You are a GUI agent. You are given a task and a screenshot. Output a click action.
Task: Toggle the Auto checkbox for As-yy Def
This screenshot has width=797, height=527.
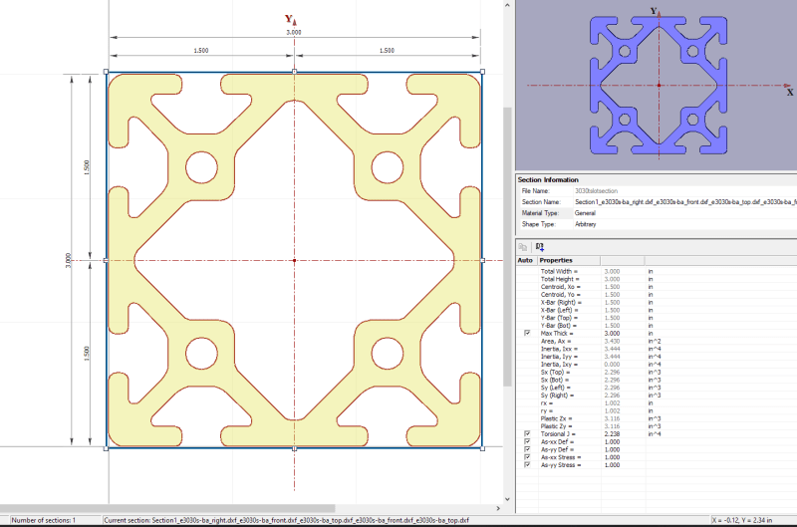pos(527,449)
